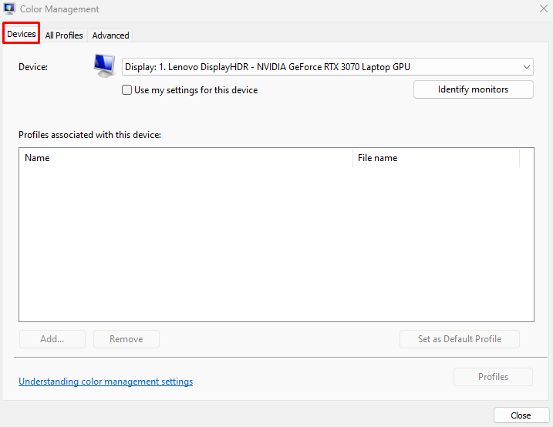Click the Add... button
The width and height of the screenshot is (553, 427).
[52, 339]
